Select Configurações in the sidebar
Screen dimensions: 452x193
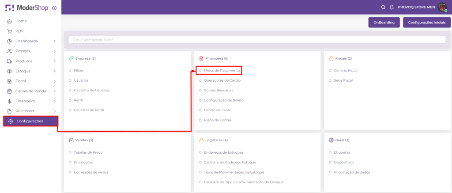(30, 121)
